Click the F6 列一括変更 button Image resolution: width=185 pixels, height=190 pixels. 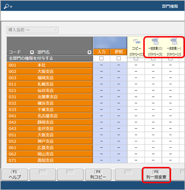(156, 175)
